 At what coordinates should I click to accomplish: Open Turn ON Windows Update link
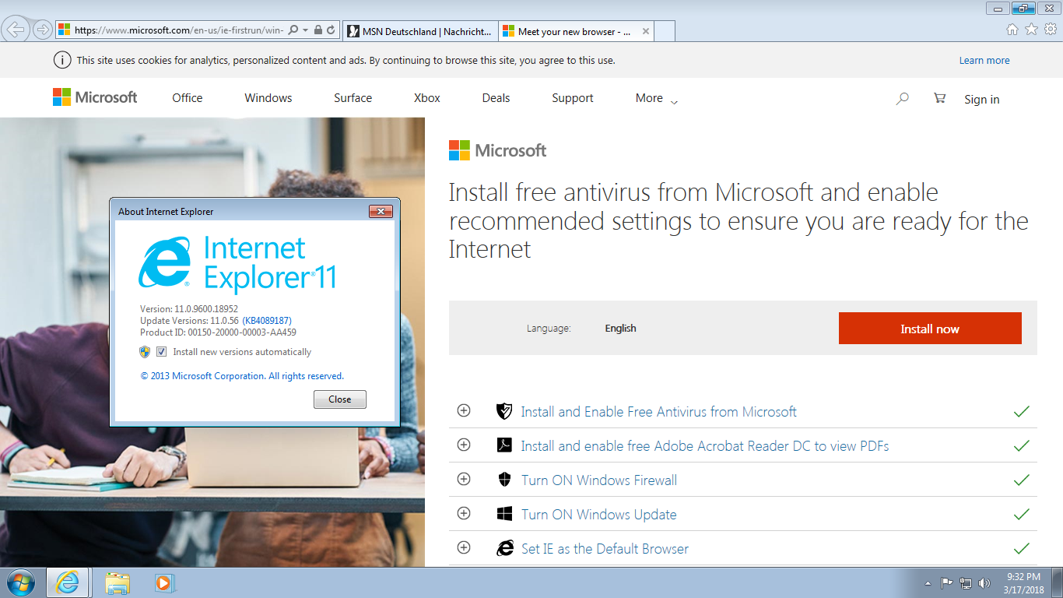[x=599, y=515]
